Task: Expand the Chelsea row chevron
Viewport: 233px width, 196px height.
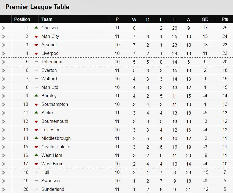Action: click(x=4, y=28)
